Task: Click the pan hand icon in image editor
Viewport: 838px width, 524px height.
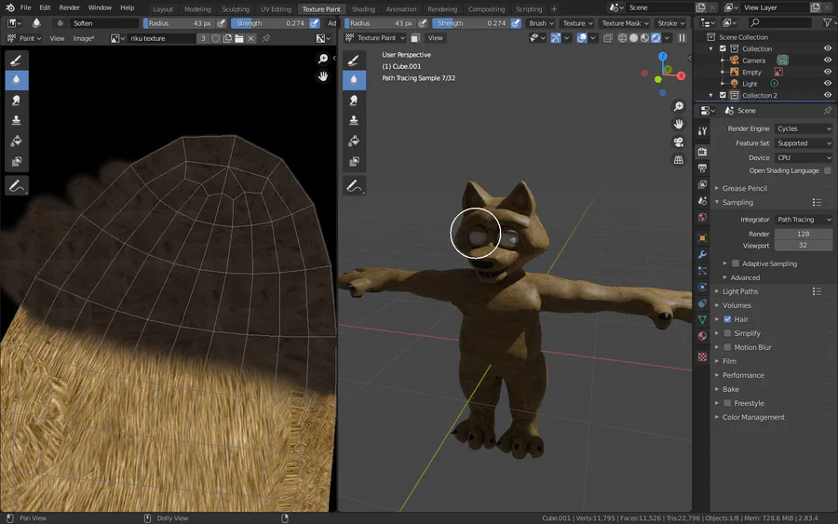Action: [x=323, y=75]
